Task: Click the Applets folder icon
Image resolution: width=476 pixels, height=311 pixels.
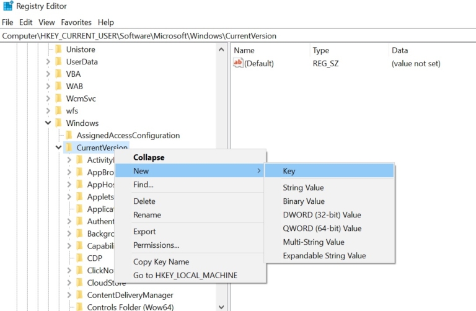Action: click(x=80, y=196)
